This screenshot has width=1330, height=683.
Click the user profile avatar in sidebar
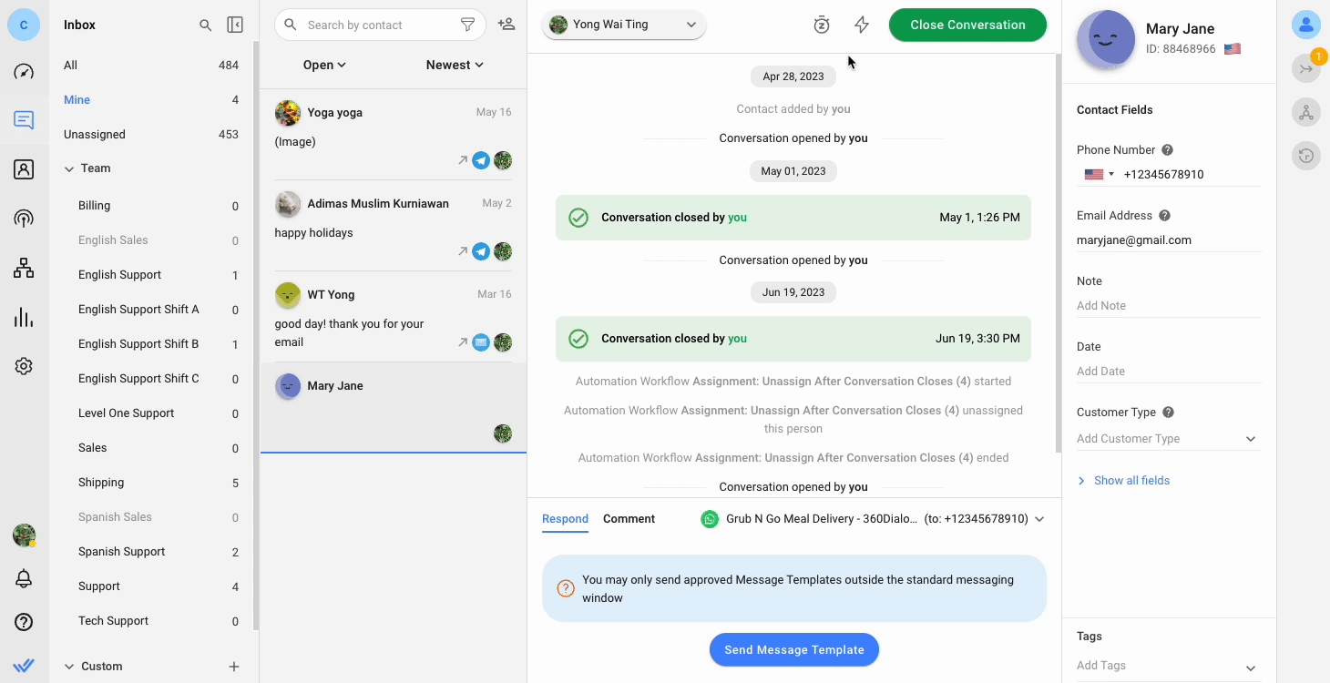[24, 535]
